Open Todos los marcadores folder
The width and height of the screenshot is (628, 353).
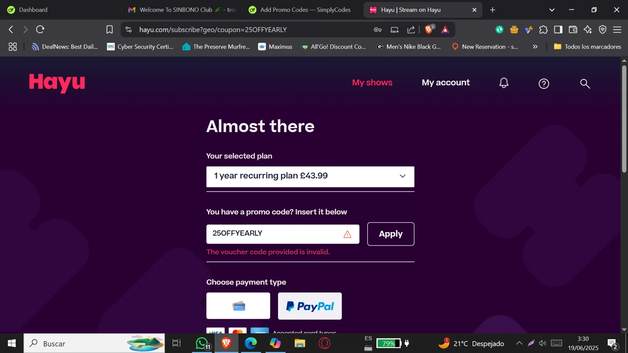pos(587,46)
